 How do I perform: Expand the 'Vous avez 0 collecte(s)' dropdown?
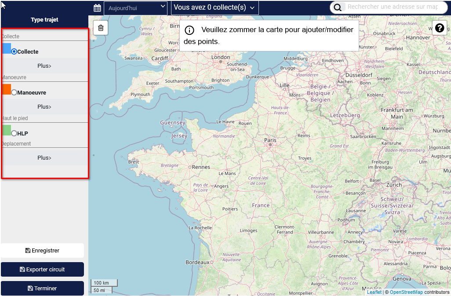click(x=215, y=7)
